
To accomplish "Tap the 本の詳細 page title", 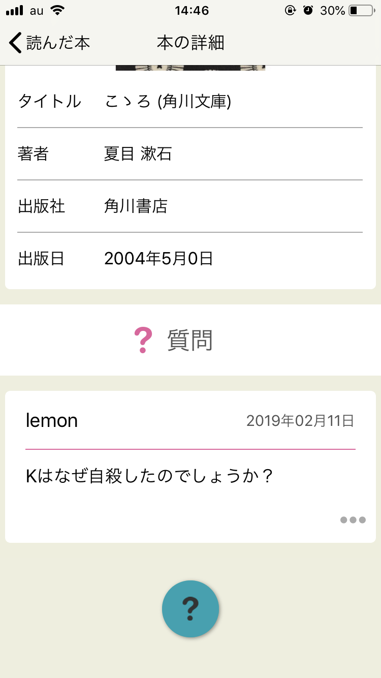I will (x=190, y=43).
